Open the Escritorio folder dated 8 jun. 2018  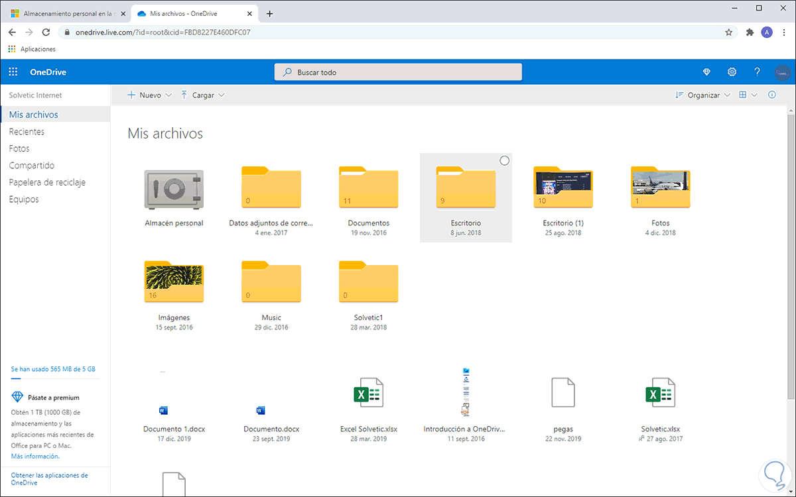(x=466, y=189)
